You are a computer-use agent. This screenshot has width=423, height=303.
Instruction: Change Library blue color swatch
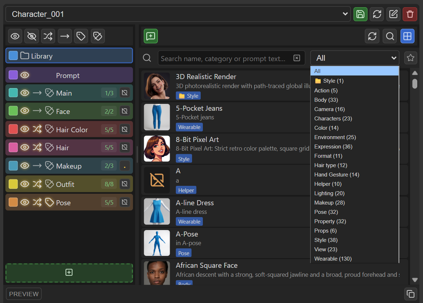[x=13, y=56]
